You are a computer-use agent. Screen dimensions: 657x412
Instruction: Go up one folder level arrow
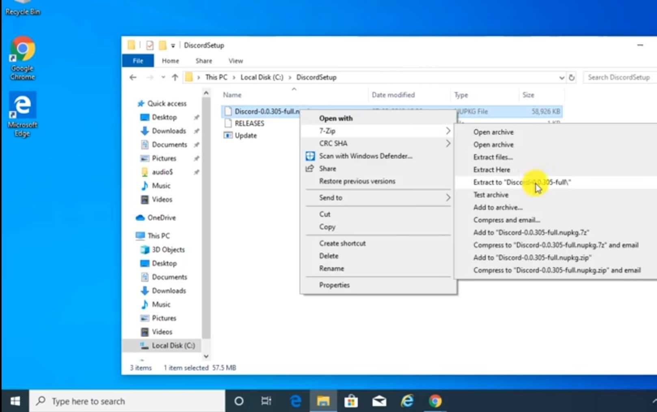(x=175, y=77)
